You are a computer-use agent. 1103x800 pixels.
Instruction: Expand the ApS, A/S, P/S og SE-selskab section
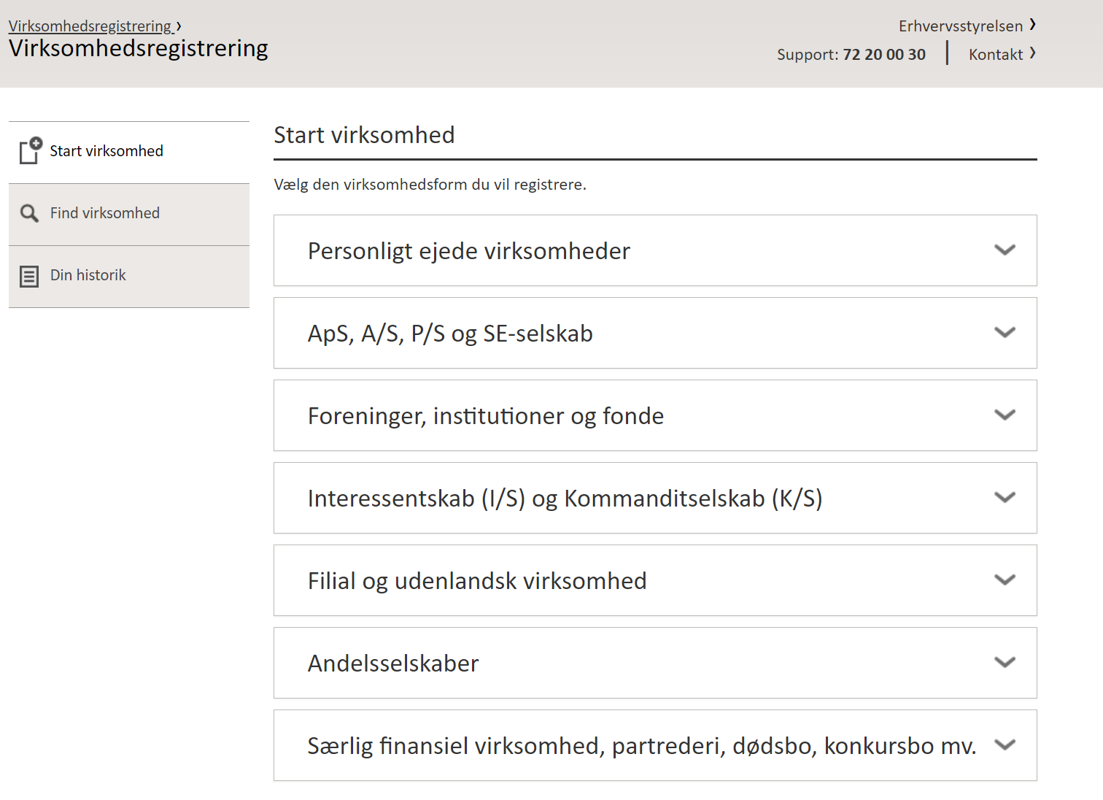(x=1005, y=333)
